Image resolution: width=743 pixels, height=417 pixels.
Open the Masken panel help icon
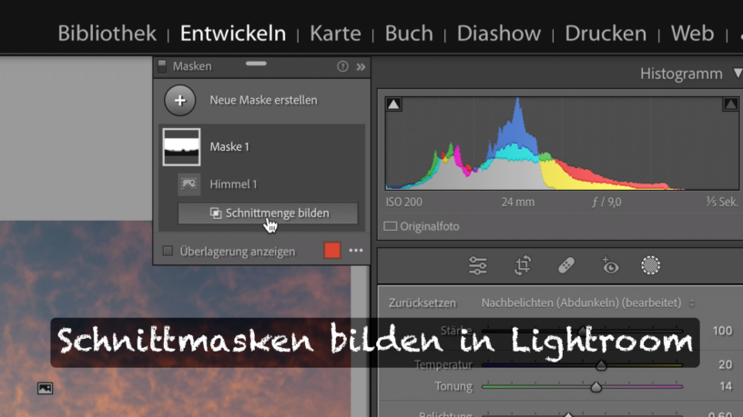point(342,66)
